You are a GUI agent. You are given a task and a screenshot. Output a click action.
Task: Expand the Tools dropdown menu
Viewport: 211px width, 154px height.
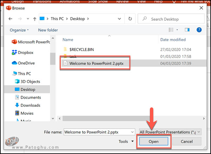coord(126,141)
